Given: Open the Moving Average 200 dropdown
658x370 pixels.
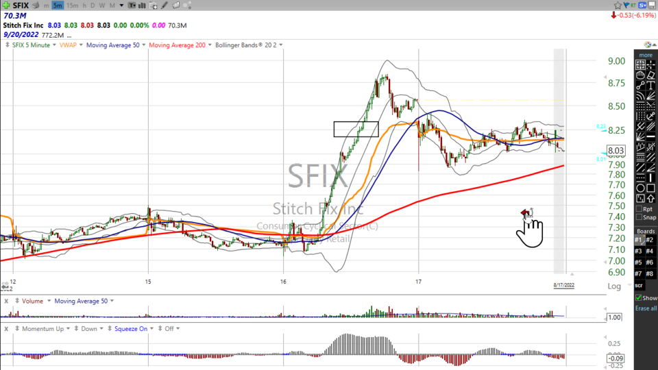Looking at the screenshot, I should [x=208, y=45].
